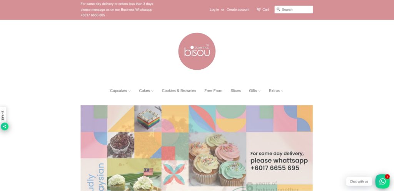394x191 pixels.
Task: Click the Bisou bake shop logo
Action: coord(197,51)
